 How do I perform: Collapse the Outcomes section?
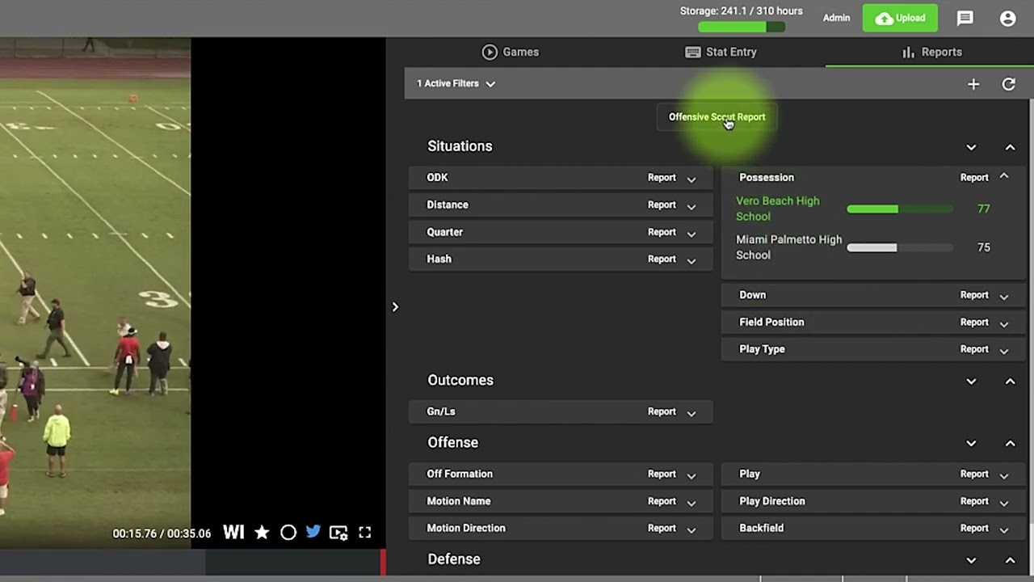(1010, 381)
